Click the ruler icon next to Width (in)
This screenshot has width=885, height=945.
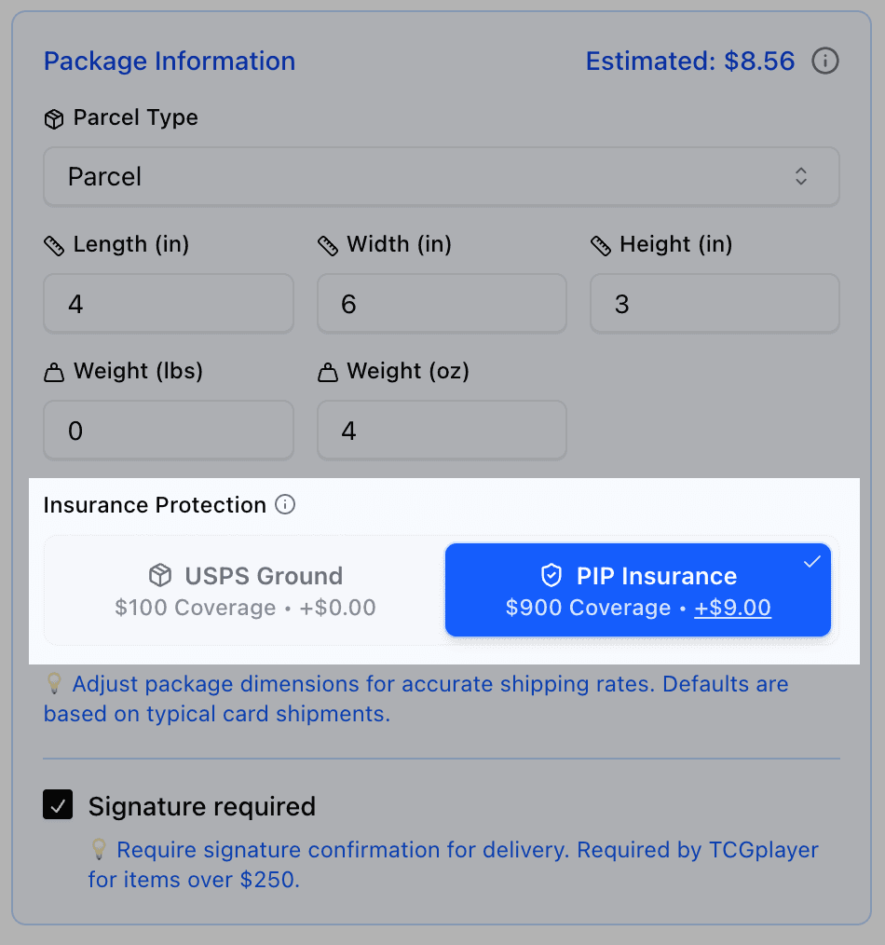(327, 244)
